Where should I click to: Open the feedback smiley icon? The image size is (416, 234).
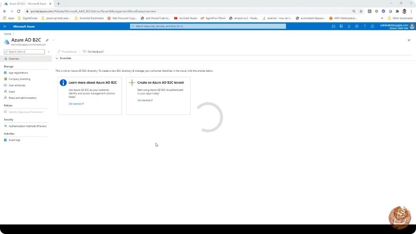point(372,26)
